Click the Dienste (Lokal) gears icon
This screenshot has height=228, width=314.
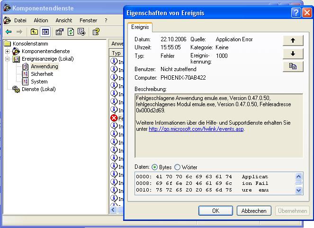click(x=16, y=89)
